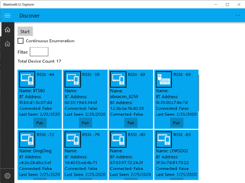The height and width of the screenshot is (183, 245).
Task: Click the address 3f:5b:7d:81:70:22
Action: coord(172,163)
